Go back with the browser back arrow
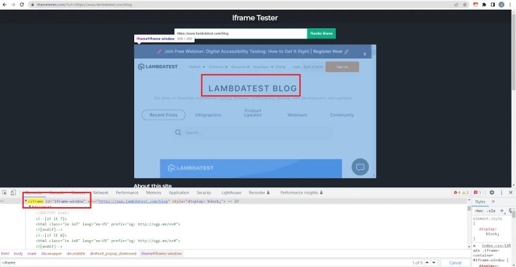The width and height of the screenshot is (516, 267). [x=5, y=5]
